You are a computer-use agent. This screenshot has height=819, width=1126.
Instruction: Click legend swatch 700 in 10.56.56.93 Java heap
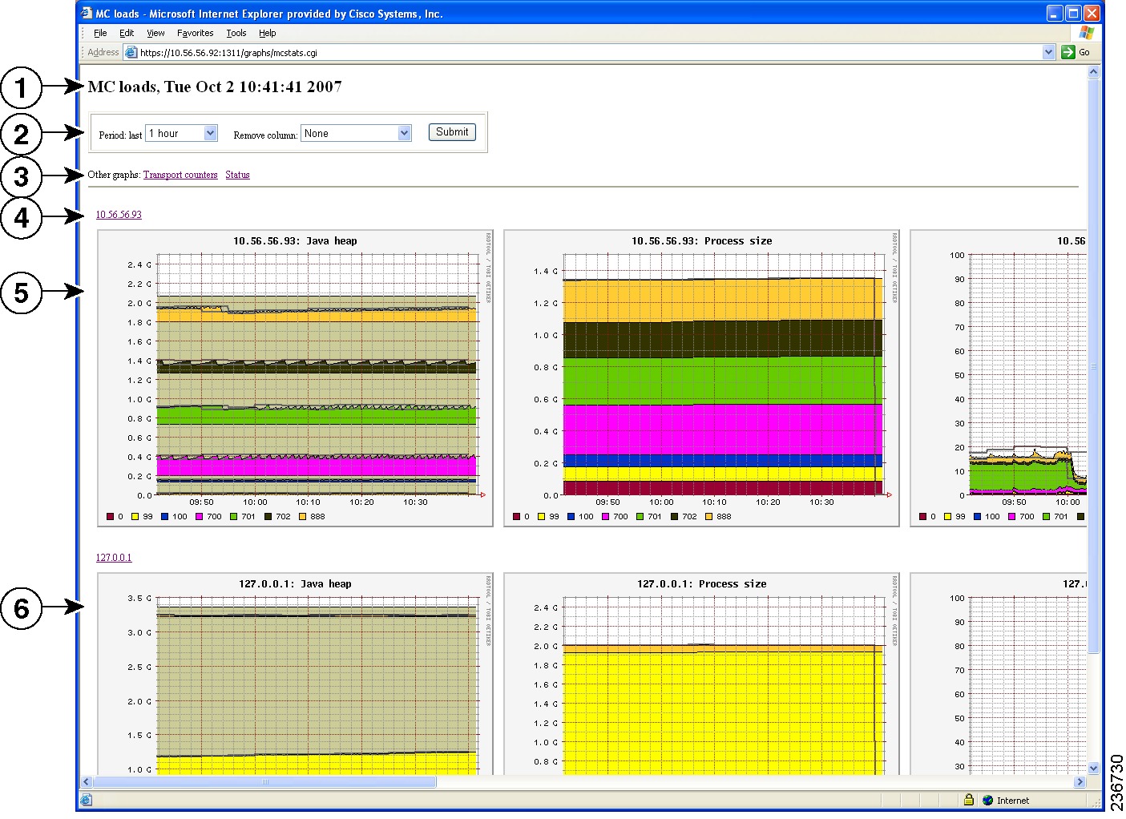pos(200,517)
